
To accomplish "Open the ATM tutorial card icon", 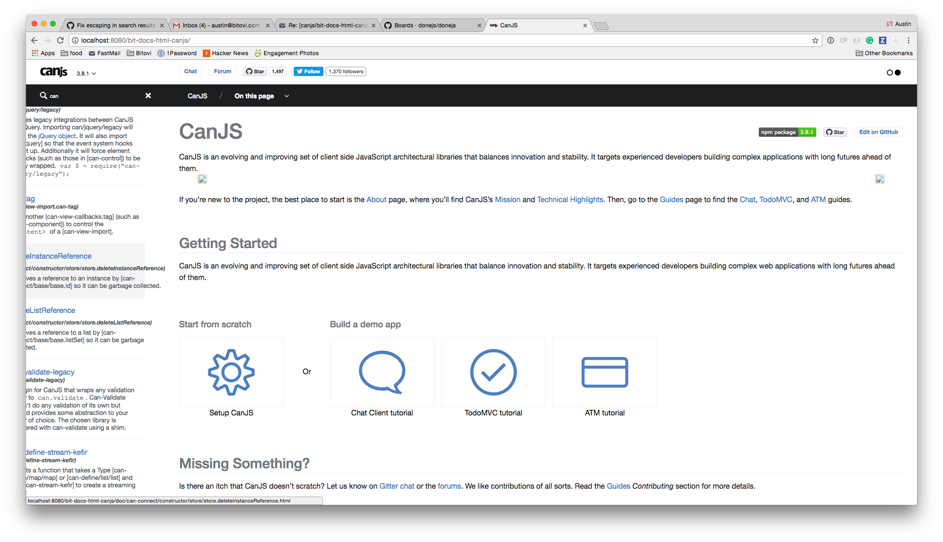I will [x=605, y=372].
